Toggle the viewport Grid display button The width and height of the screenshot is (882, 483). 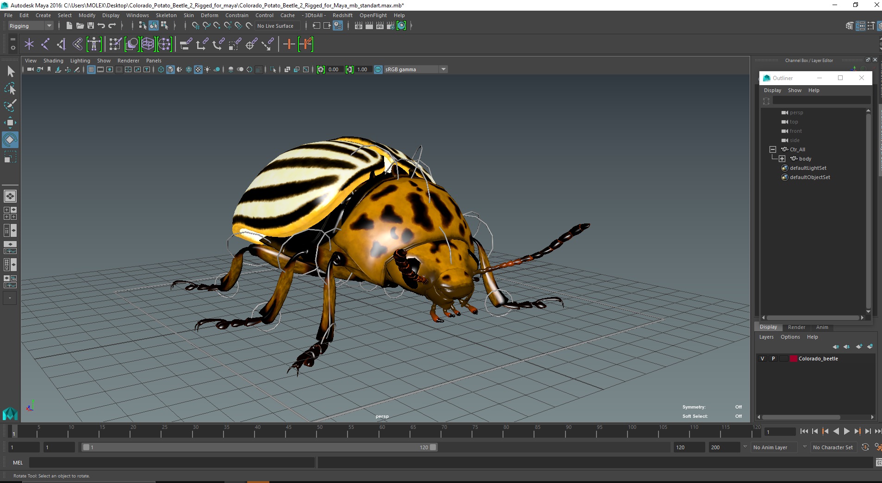[91, 69]
